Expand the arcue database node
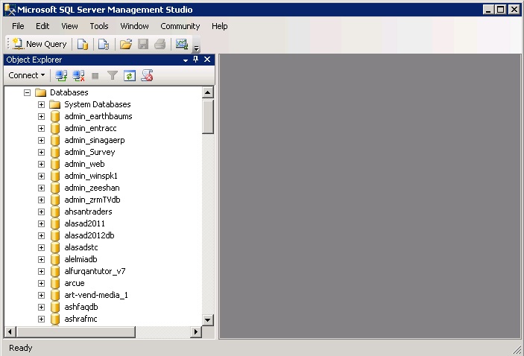This screenshot has width=524, height=356. point(41,284)
